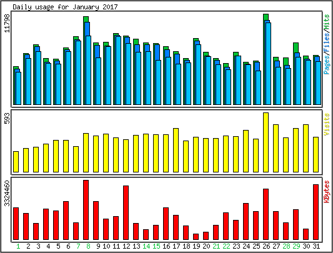Click the cyan Pages bar for day 26
The width and height of the screenshot is (333, 253).
coord(268,64)
